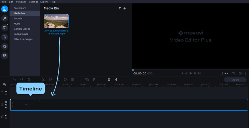Select the Crop tool

(x=58, y=80)
